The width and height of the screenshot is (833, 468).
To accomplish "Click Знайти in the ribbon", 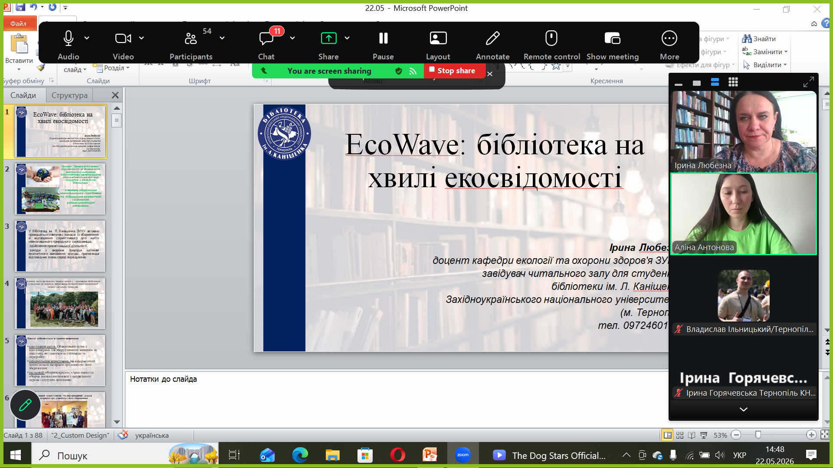I will tap(759, 39).
